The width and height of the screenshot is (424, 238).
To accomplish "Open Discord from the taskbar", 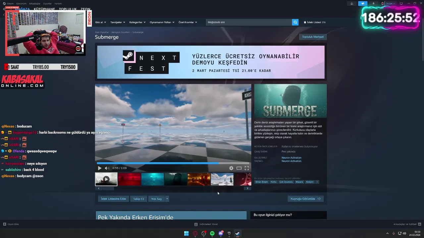I will point(221,233).
